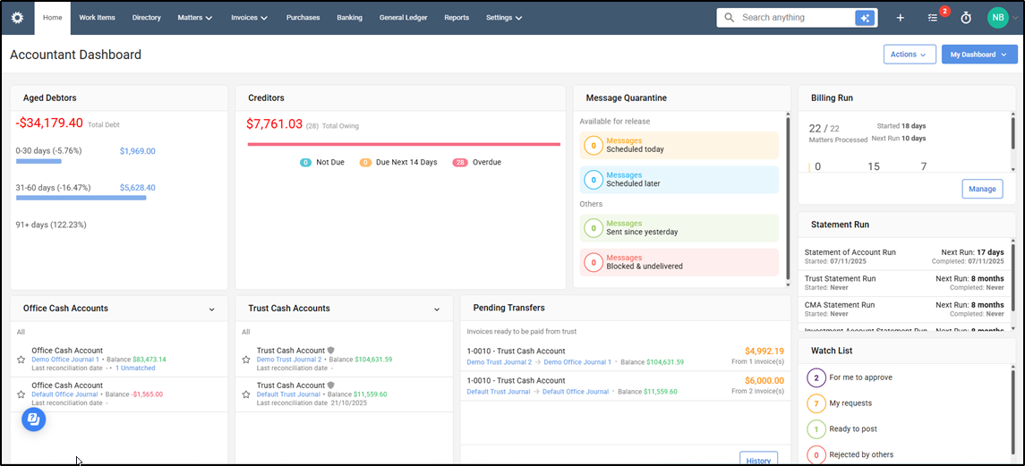Viewport: 1025px width, 466px height.
Task: Click the plus icon to add new item
Action: 901,18
